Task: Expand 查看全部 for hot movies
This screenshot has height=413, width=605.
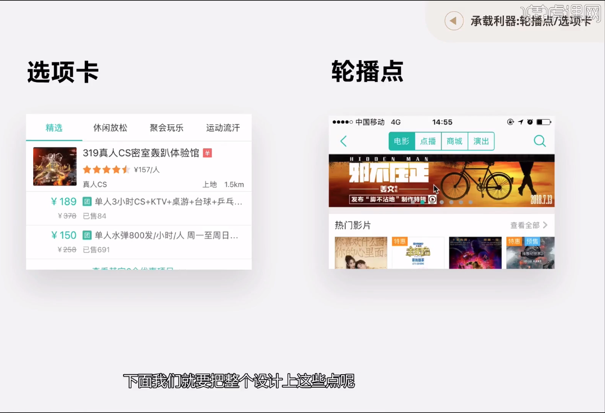Action: (529, 225)
